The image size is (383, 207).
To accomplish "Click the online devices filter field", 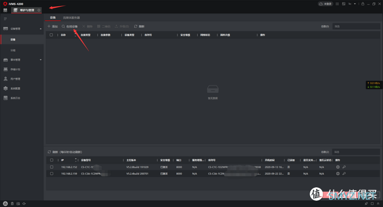I will tap(356, 152).
